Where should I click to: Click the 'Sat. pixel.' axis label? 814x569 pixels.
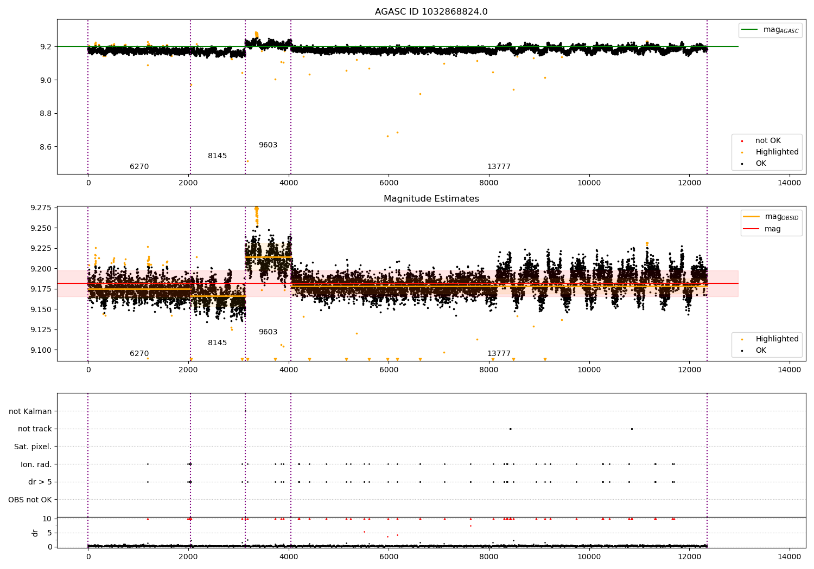(x=33, y=447)
